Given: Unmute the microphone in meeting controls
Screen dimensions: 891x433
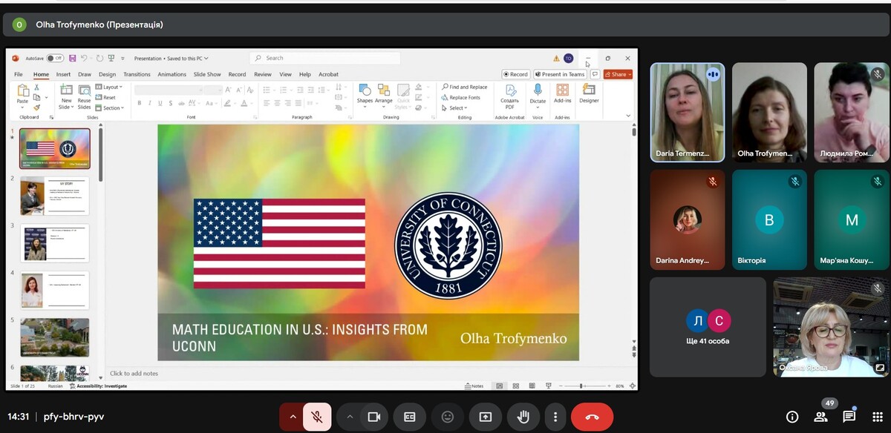Looking at the screenshot, I should [x=317, y=417].
